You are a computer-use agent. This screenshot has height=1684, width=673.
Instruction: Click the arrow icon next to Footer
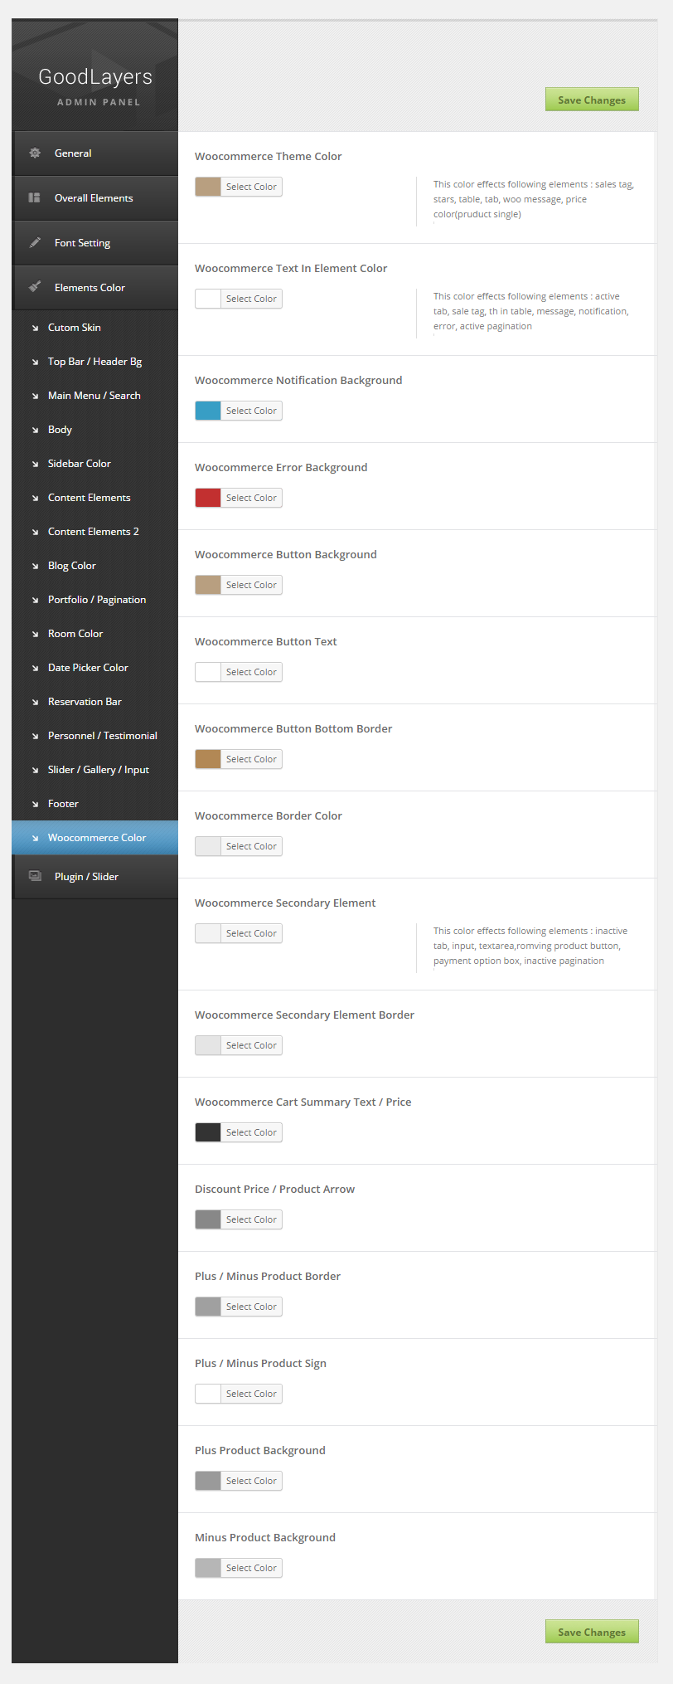pos(35,804)
